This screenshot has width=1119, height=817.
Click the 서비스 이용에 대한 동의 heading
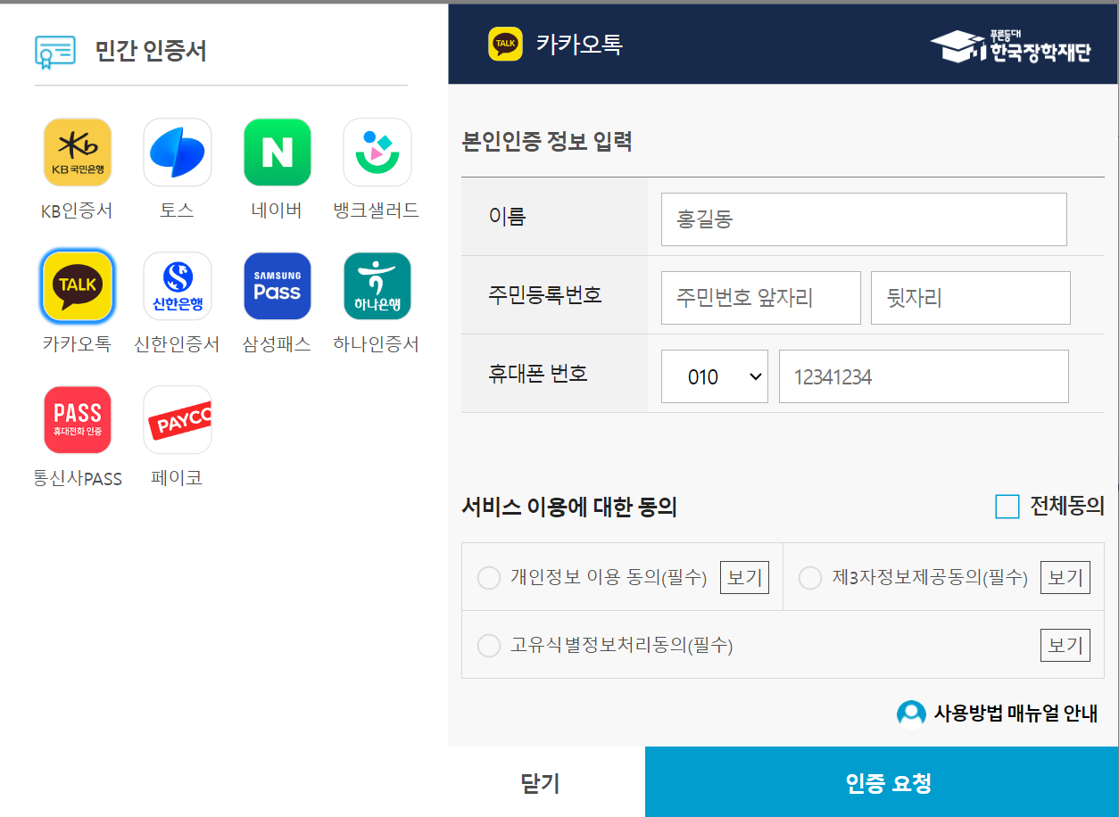coord(569,508)
